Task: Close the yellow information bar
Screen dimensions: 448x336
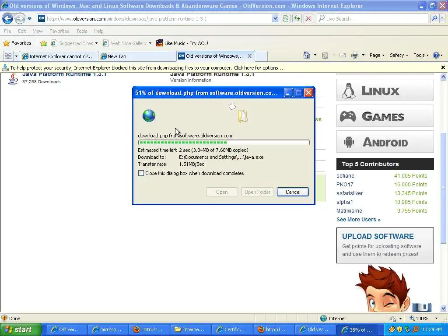Action: tap(443, 68)
